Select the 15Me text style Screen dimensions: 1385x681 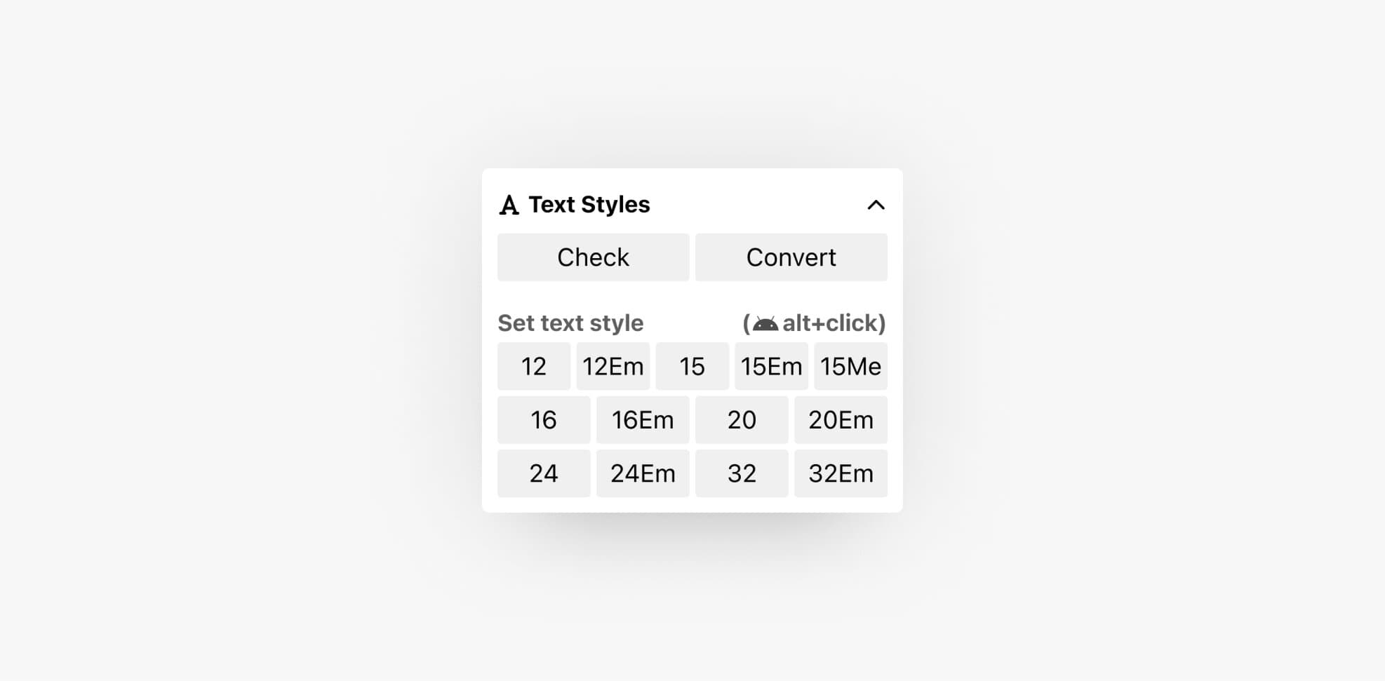click(850, 366)
